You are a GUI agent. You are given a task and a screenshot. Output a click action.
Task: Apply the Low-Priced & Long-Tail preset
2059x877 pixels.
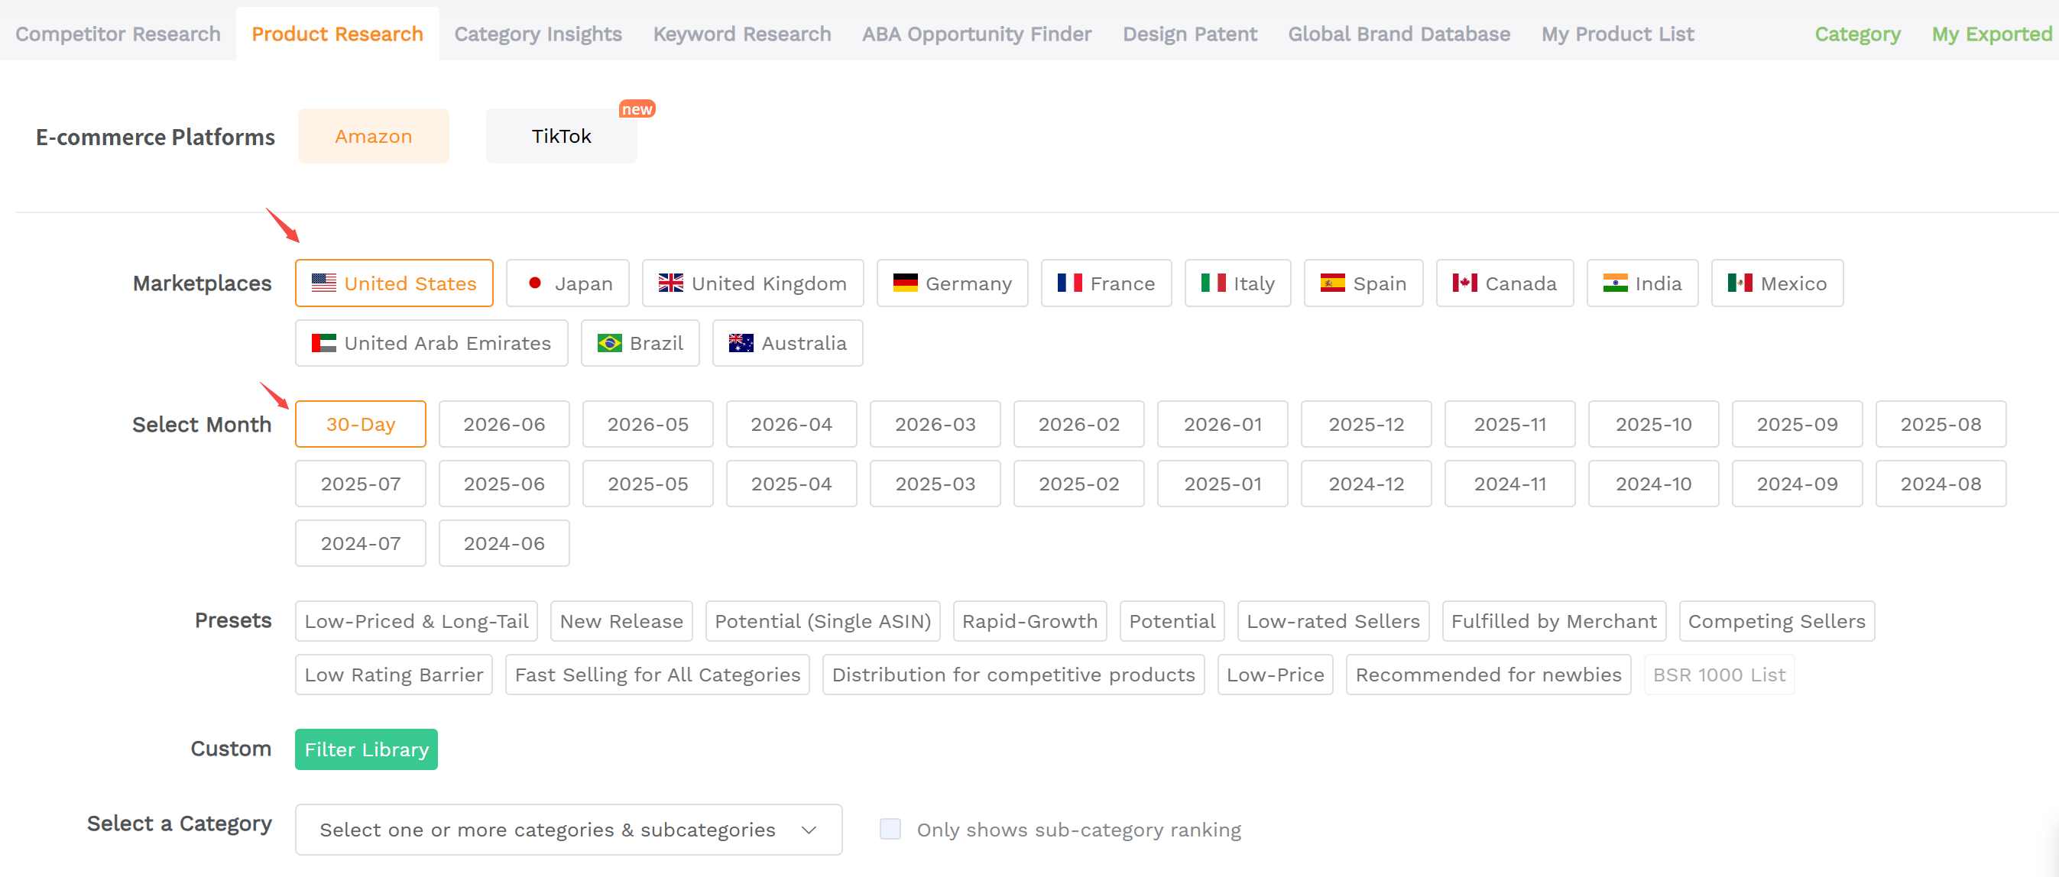pos(417,621)
